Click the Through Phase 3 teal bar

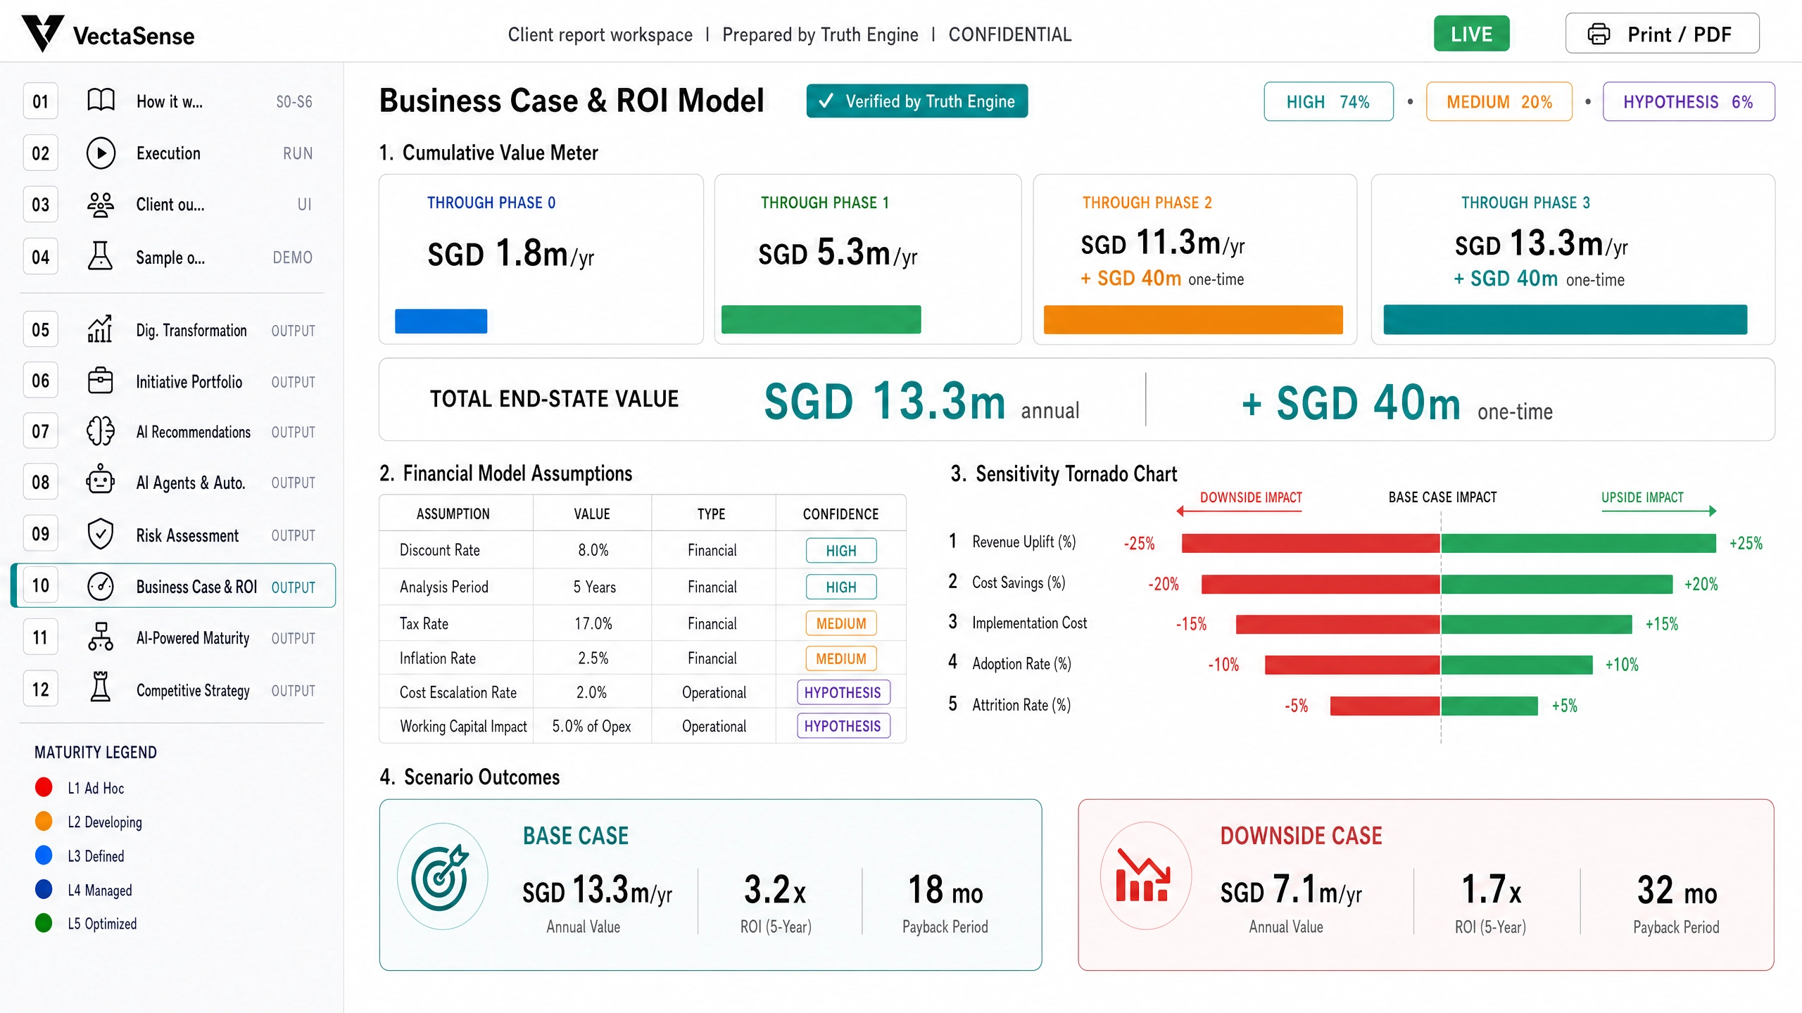pyautogui.click(x=1565, y=319)
